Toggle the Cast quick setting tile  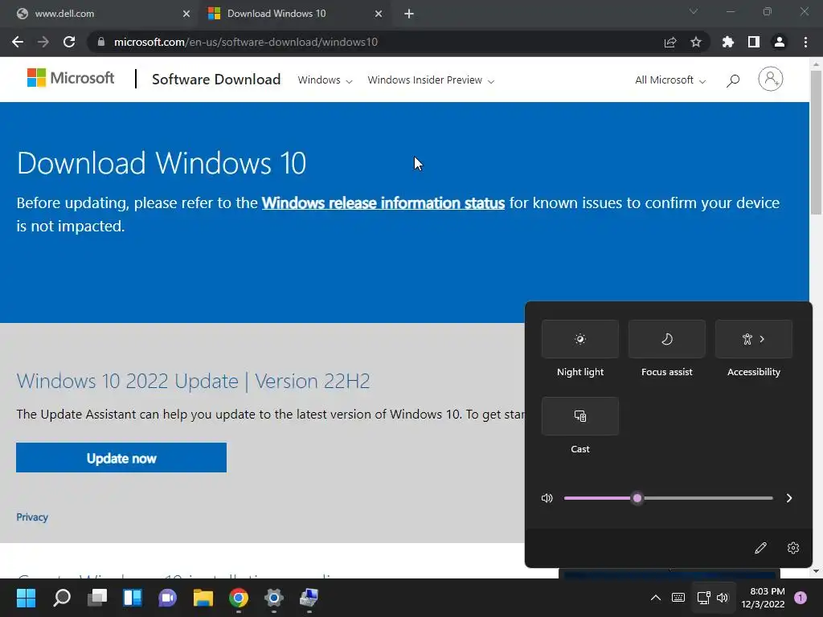click(580, 416)
